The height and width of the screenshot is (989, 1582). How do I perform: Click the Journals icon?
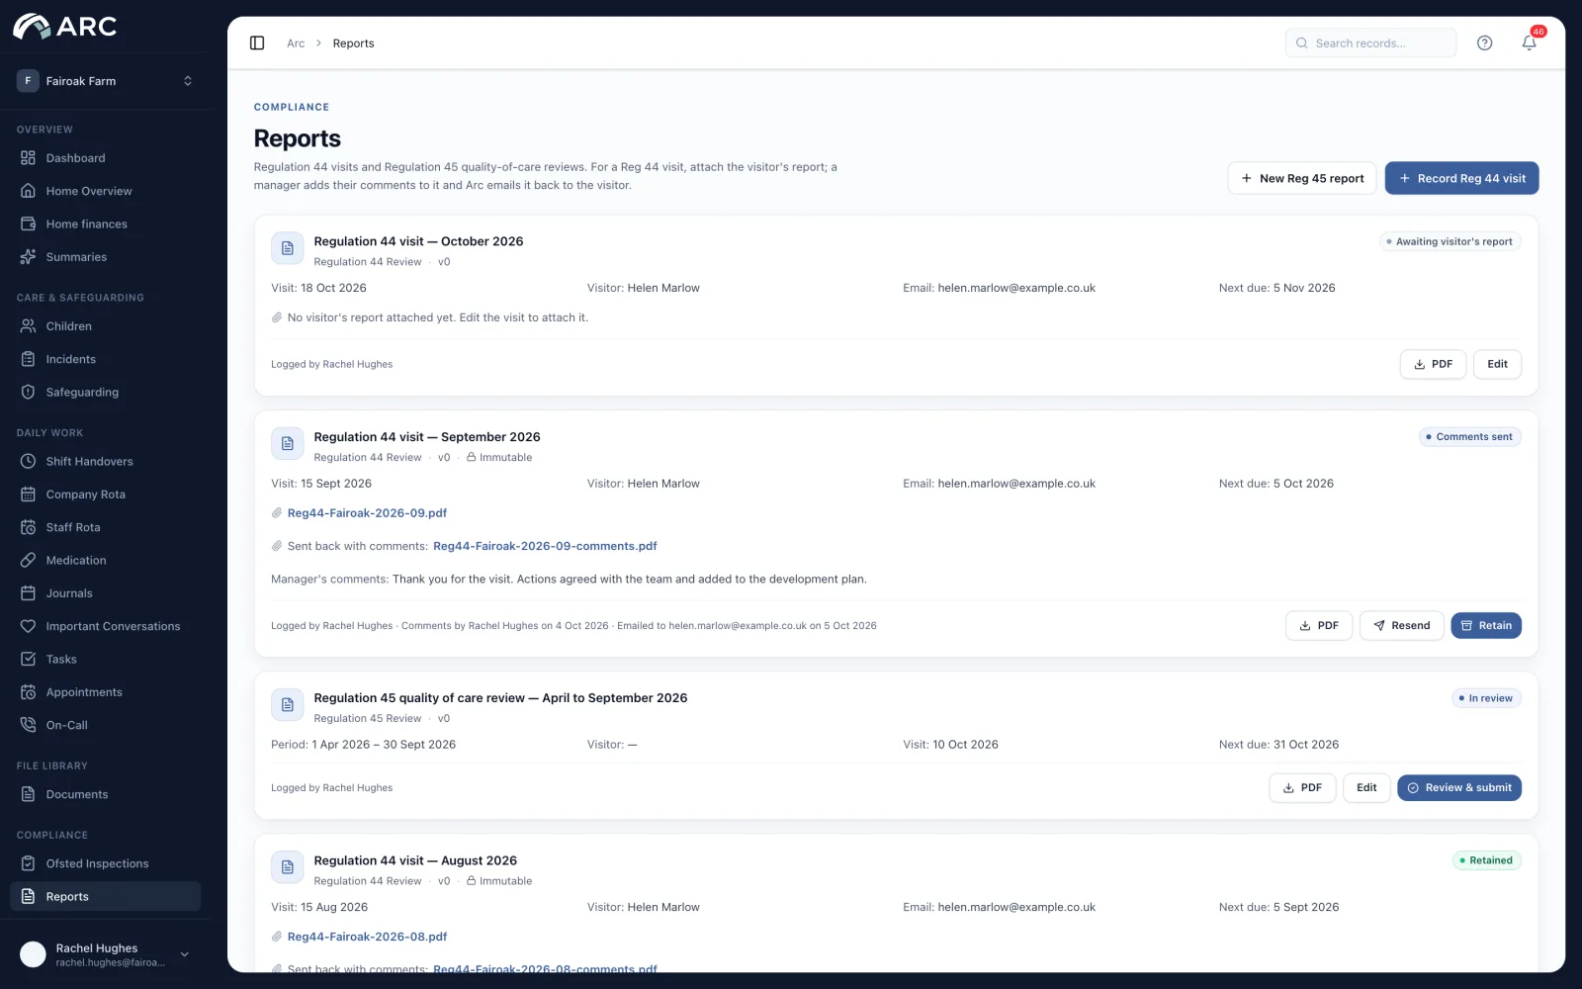(28, 593)
